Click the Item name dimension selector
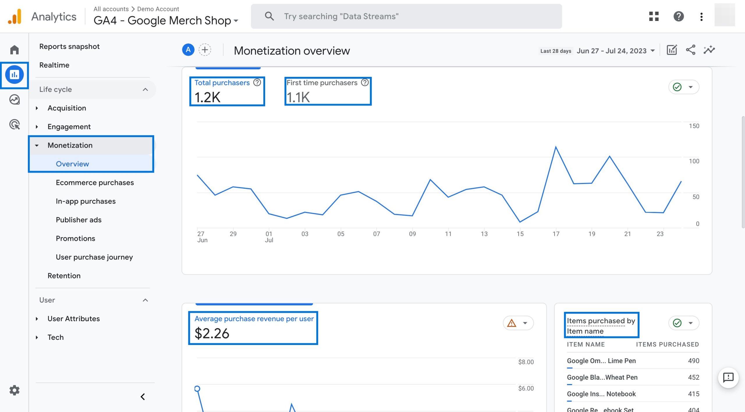Viewport: 745px width, 412px height. pyautogui.click(x=585, y=331)
